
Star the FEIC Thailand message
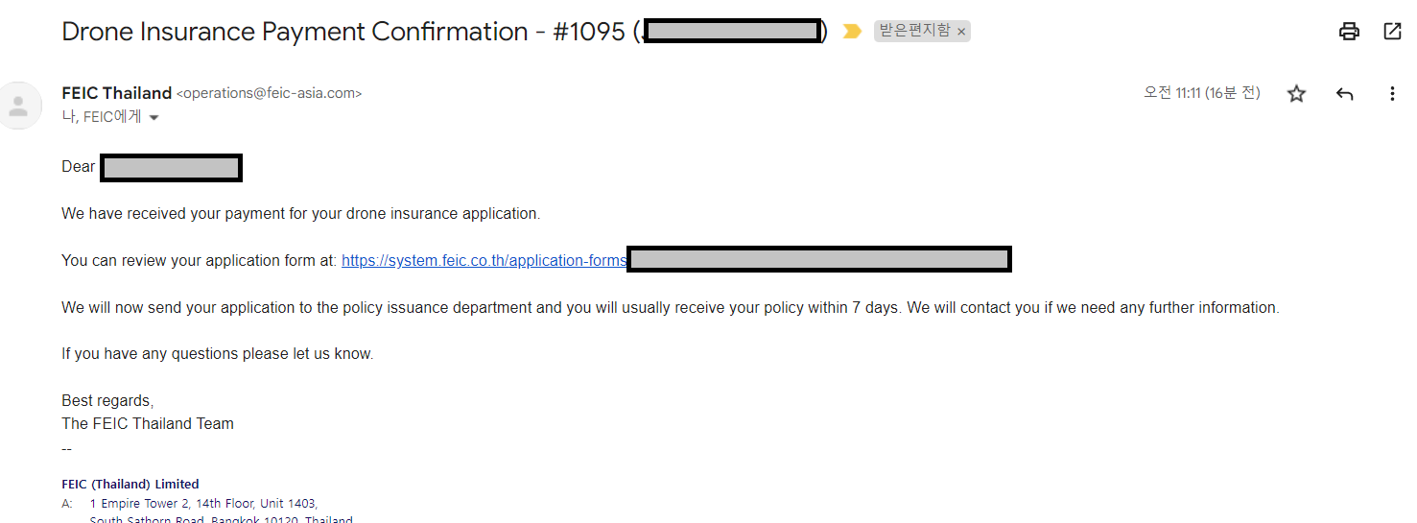click(x=1296, y=94)
